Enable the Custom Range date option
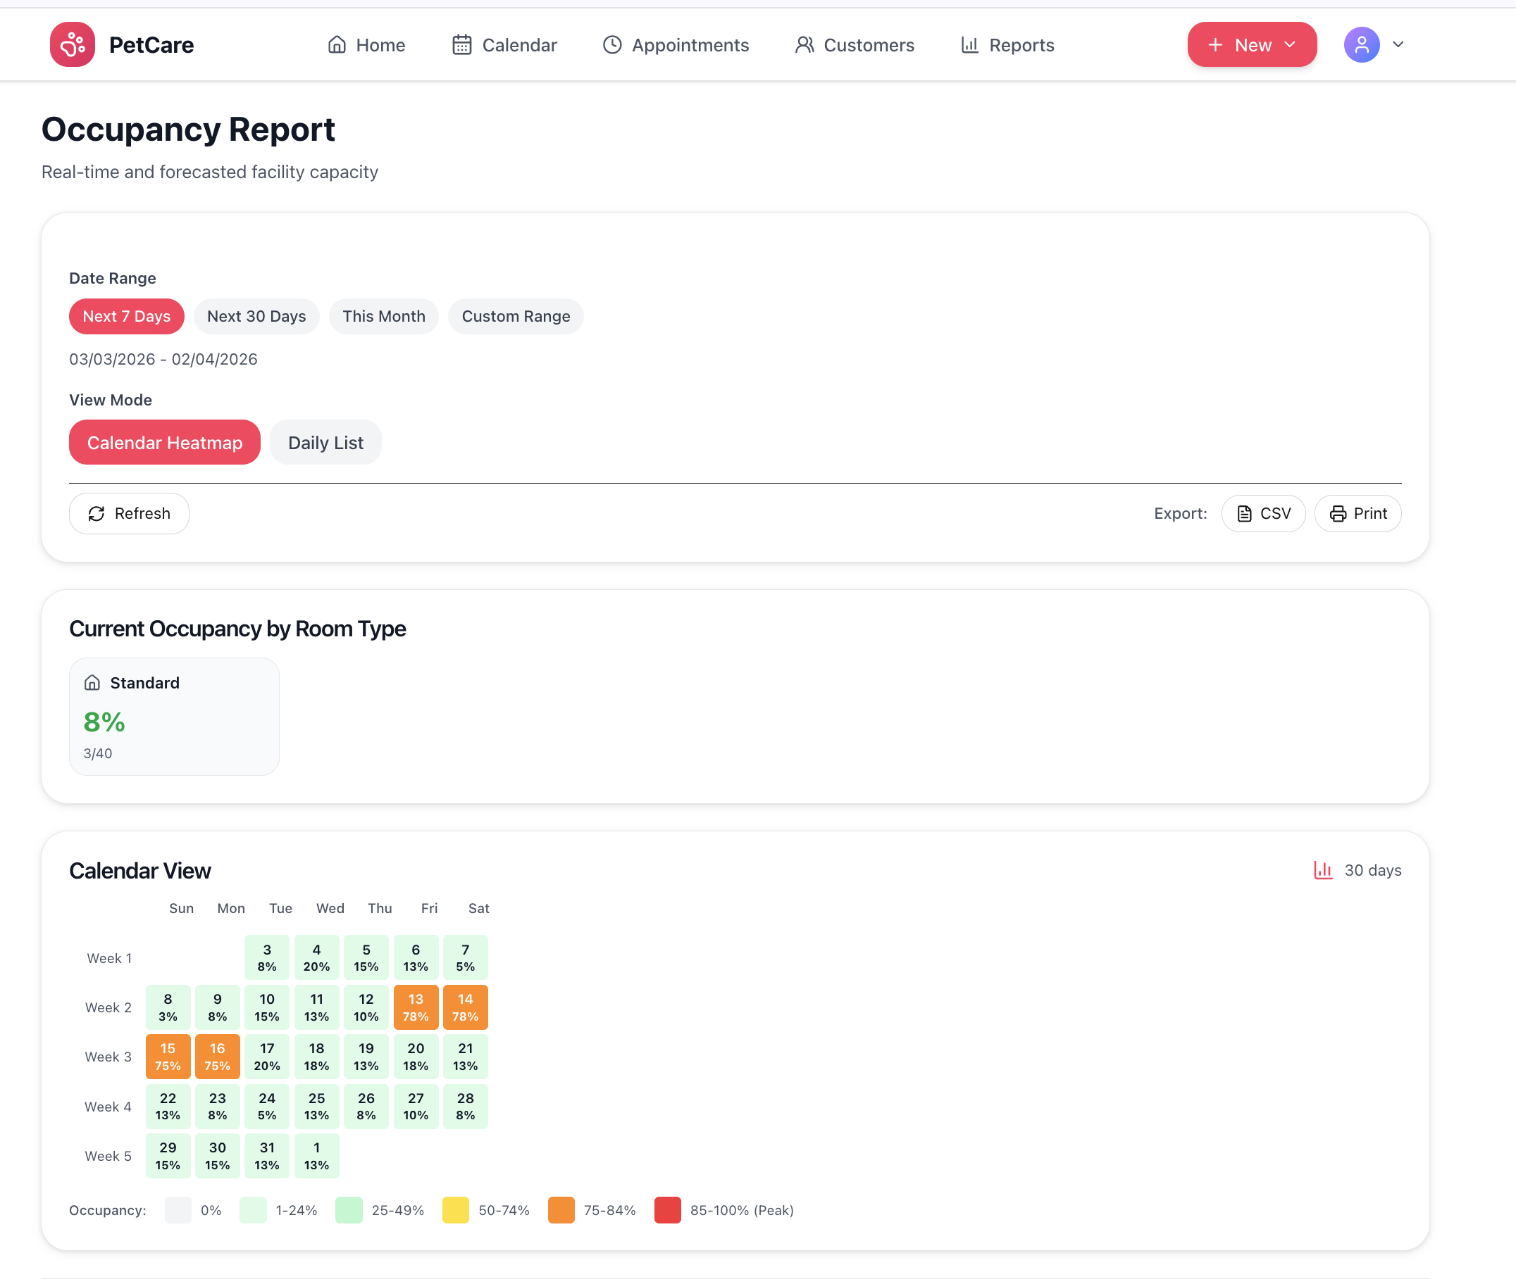The width and height of the screenshot is (1516, 1284). pyautogui.click(x=515, y=316)
